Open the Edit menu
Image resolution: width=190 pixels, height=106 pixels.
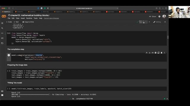[13, 18]
